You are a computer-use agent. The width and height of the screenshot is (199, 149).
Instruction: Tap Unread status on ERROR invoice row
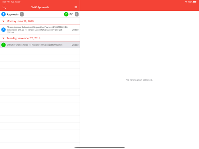(x=75, y=45)
